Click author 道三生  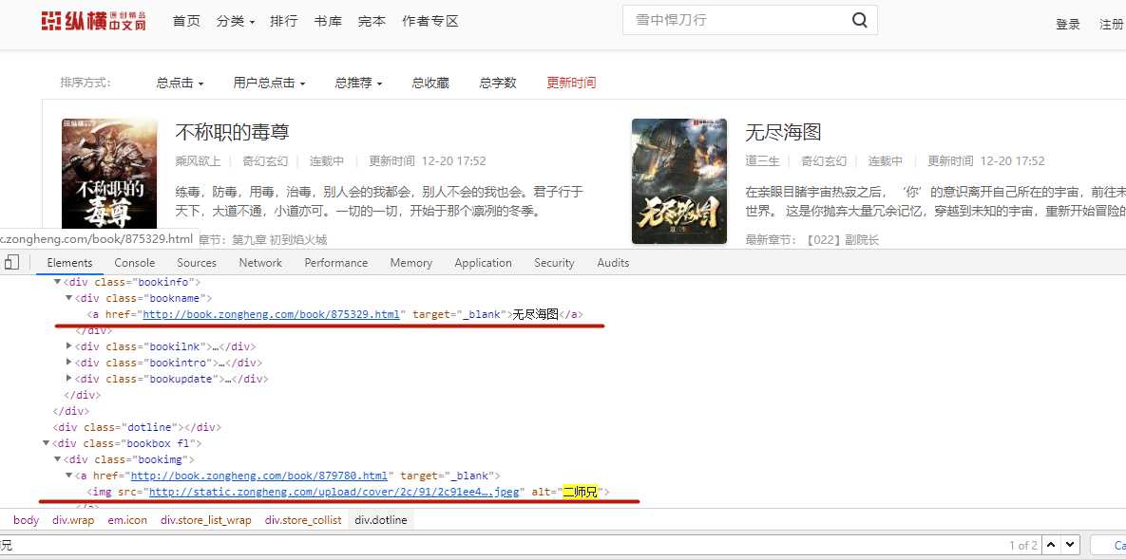tap(762, 161)
